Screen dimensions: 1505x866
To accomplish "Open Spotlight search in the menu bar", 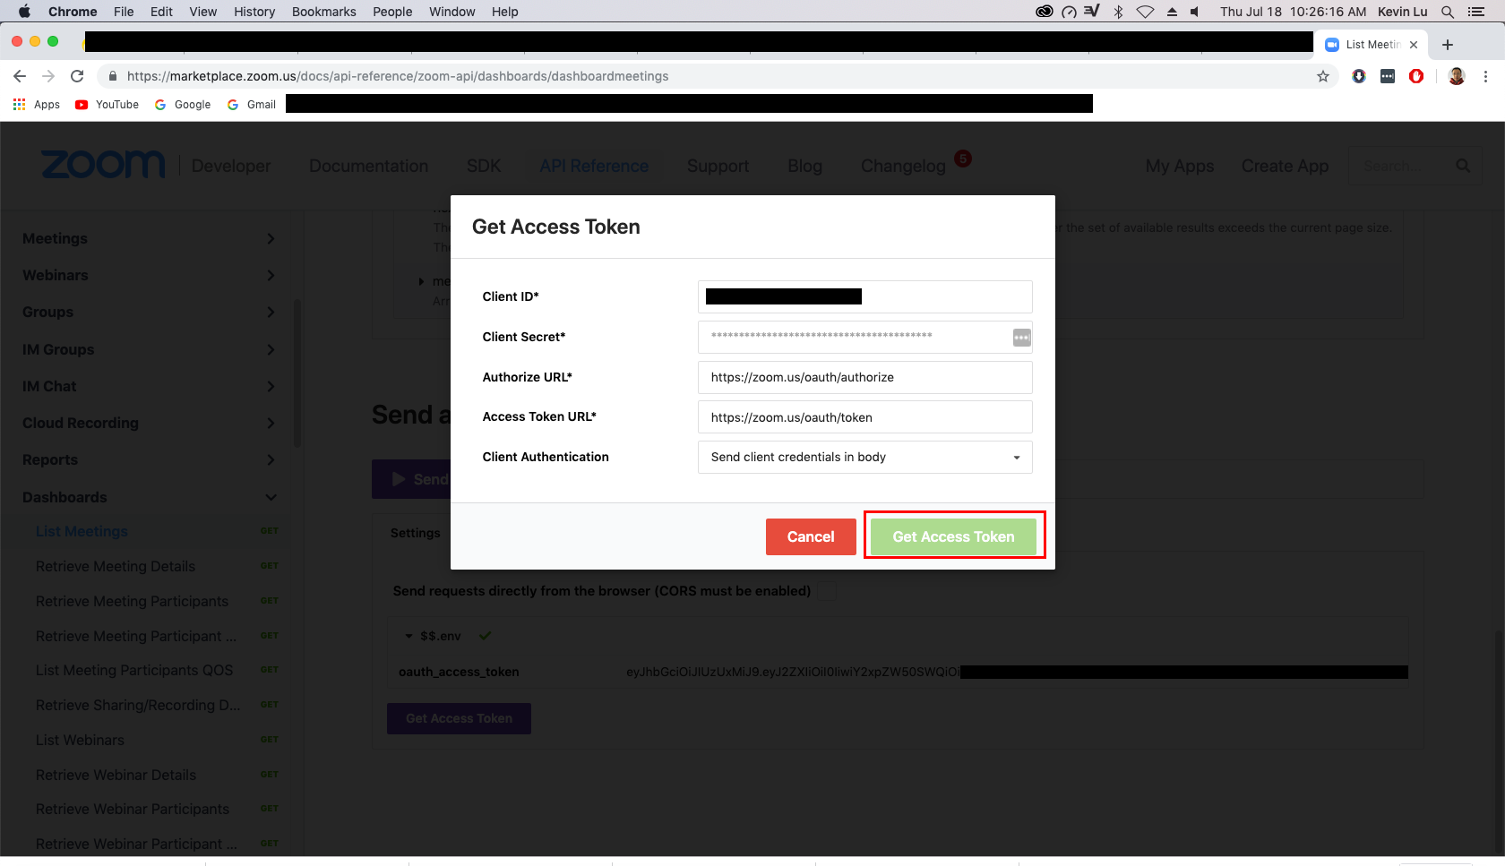I will coord(1447,12).
